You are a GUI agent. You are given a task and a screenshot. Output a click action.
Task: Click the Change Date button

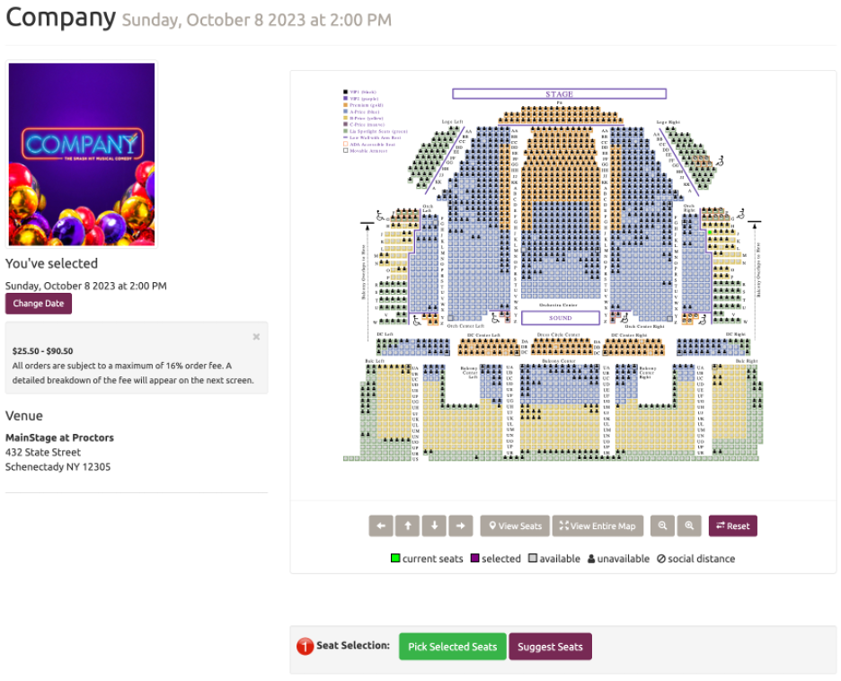(39, 303)
